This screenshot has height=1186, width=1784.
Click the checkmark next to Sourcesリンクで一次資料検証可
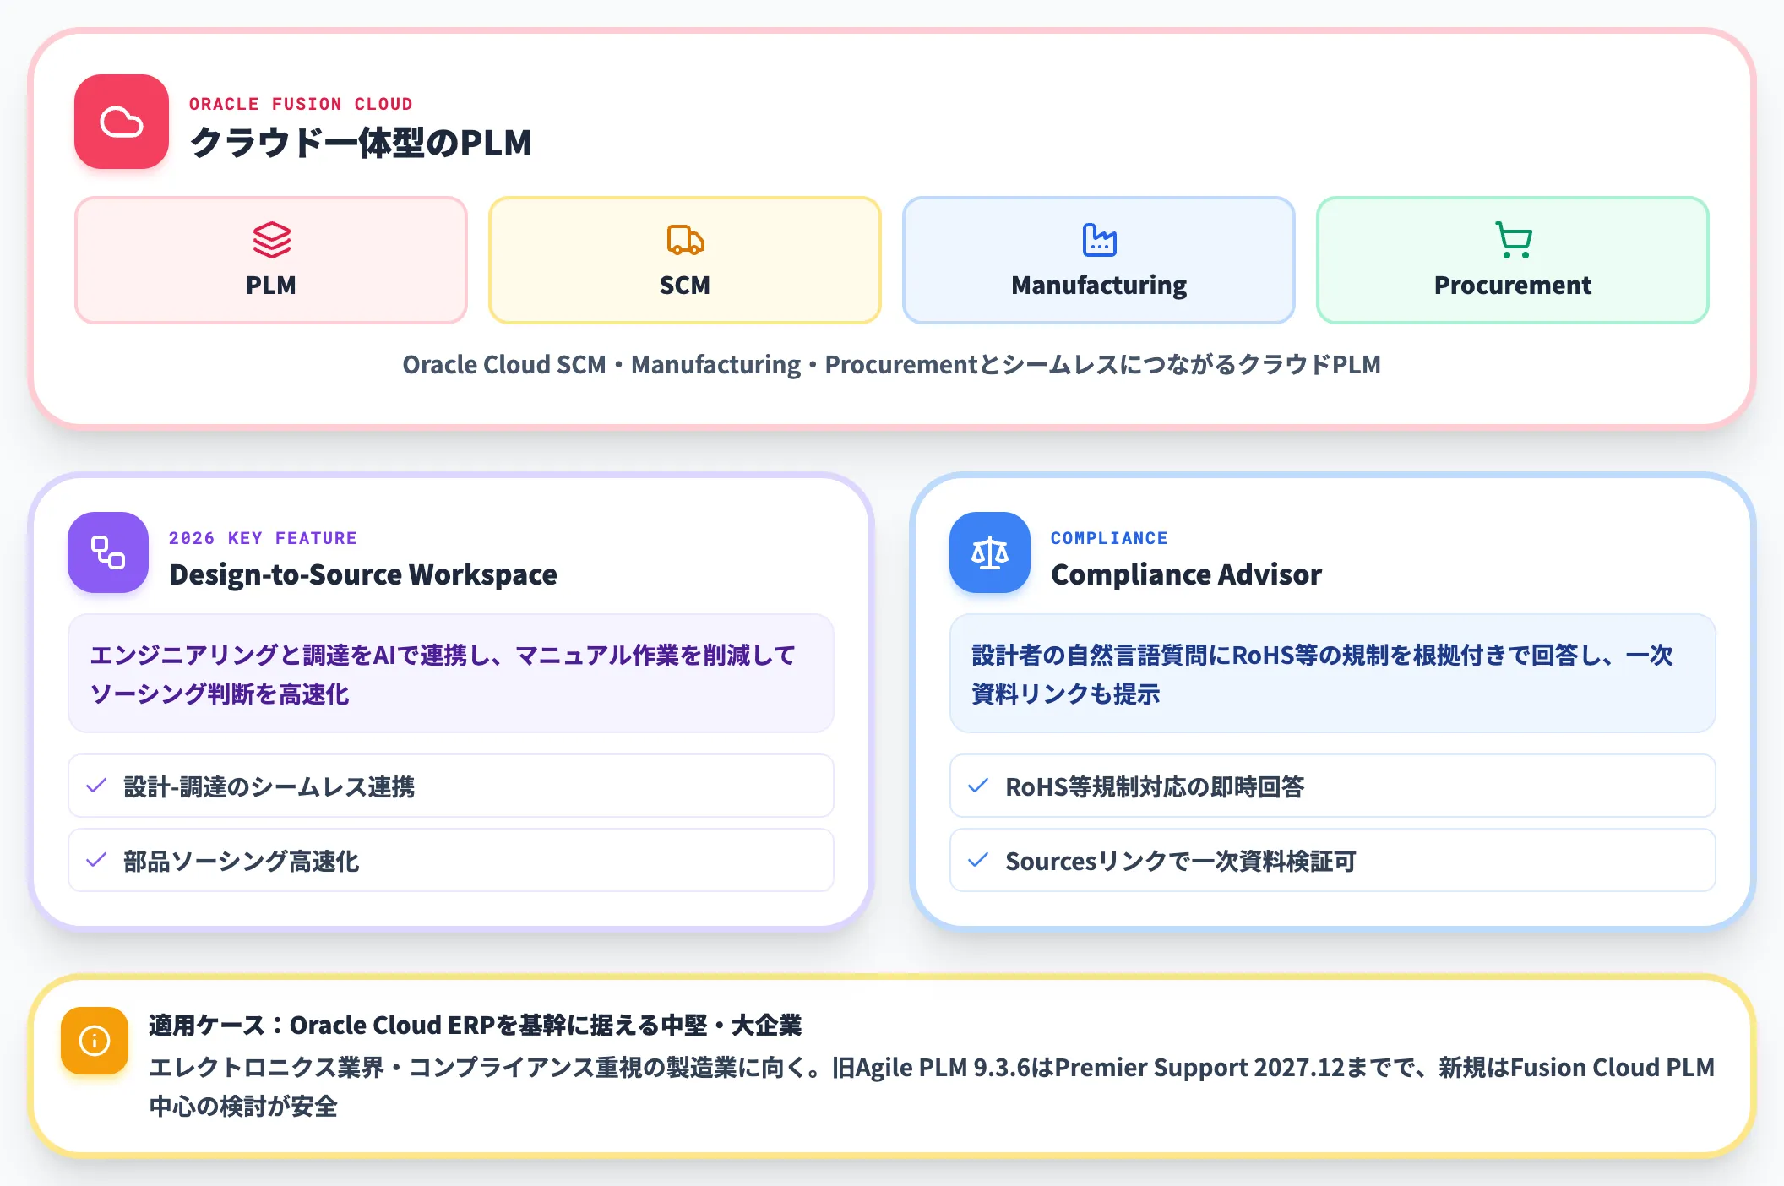pos(978,860)
